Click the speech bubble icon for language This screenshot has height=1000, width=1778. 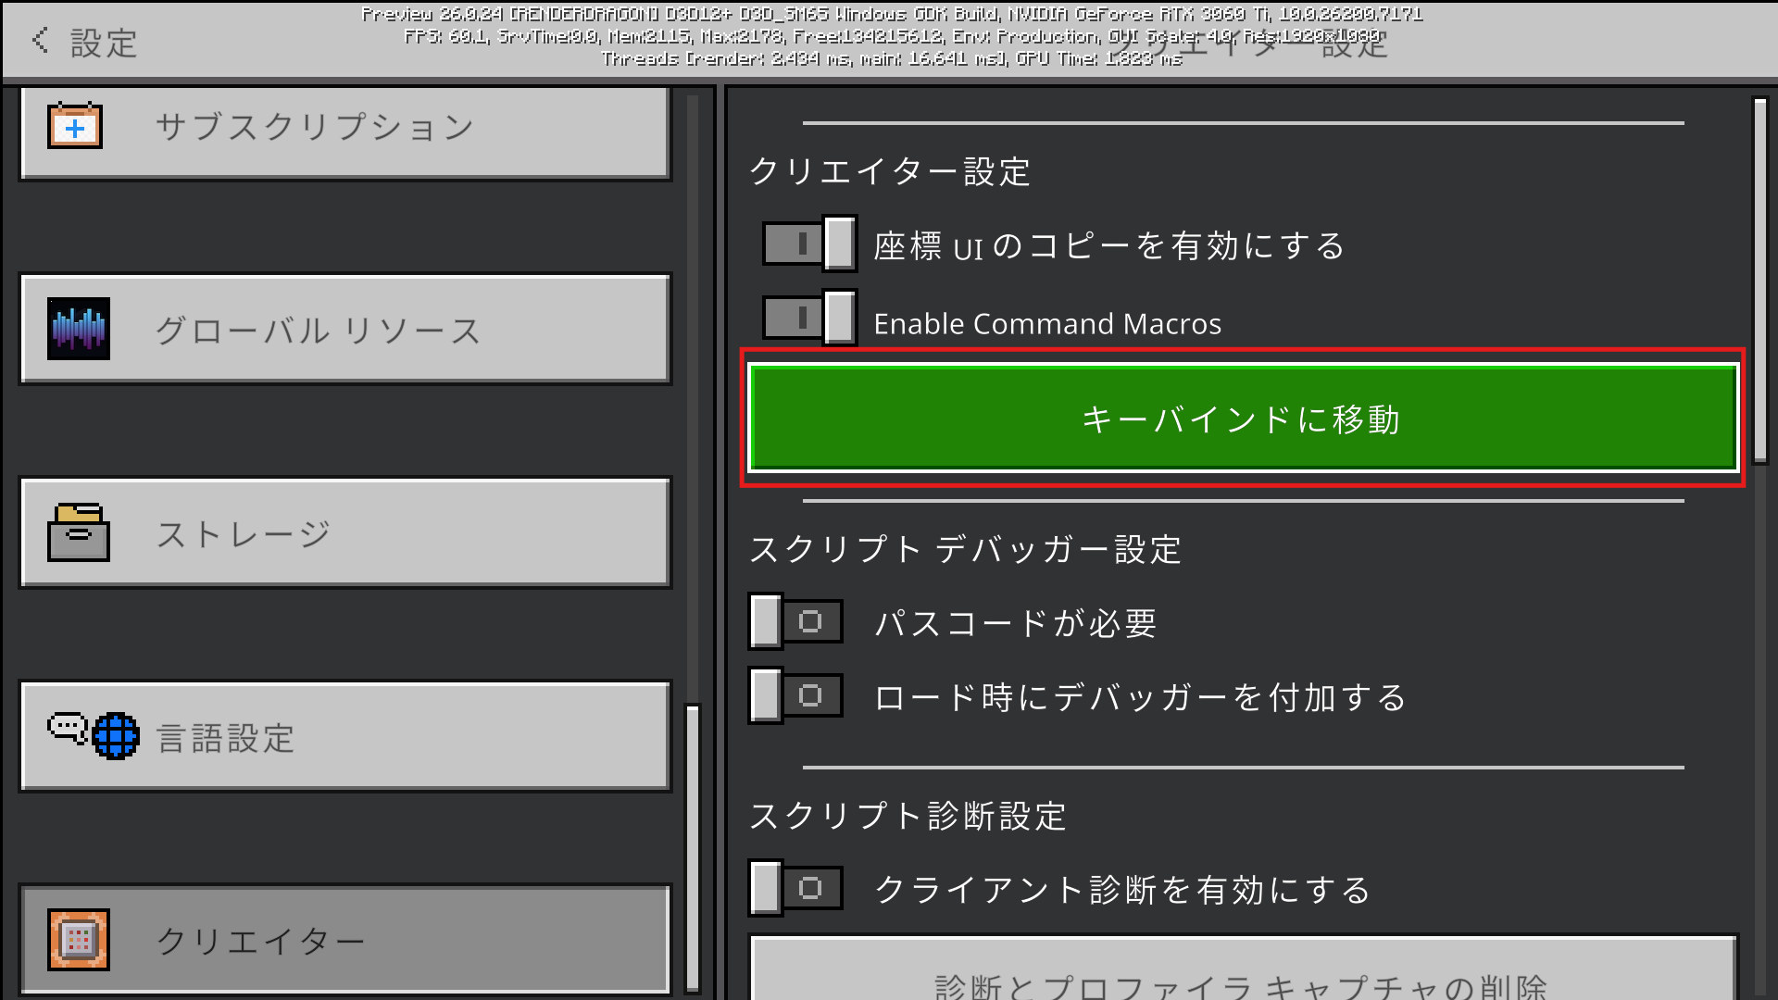pyautogui.click(x=67, y=728)
